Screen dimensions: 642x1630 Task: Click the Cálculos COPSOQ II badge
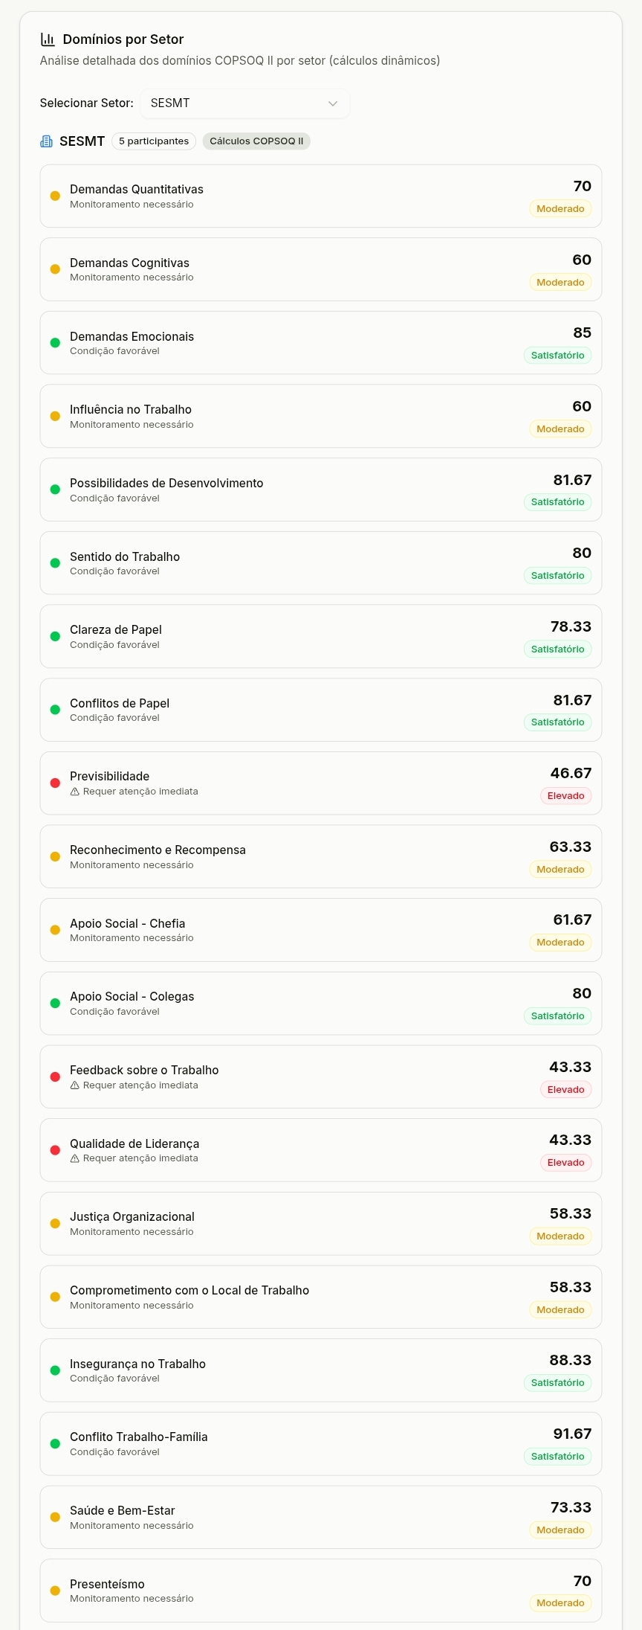[256, 141]
